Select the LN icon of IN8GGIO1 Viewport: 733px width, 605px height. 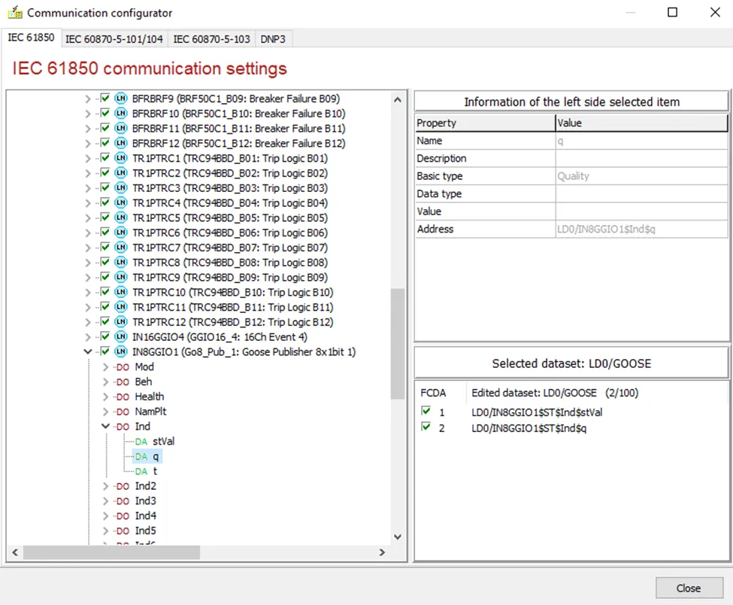tap(121, 351)
